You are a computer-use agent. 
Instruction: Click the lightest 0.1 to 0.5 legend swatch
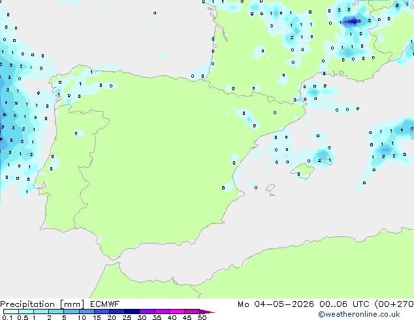click(11, 312)
